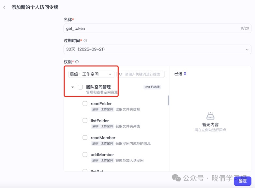255x188 pixels.
Task: Open the 层级: 工作空间 level dropdown
Action: pyautogui.click(x=91, y=74)
